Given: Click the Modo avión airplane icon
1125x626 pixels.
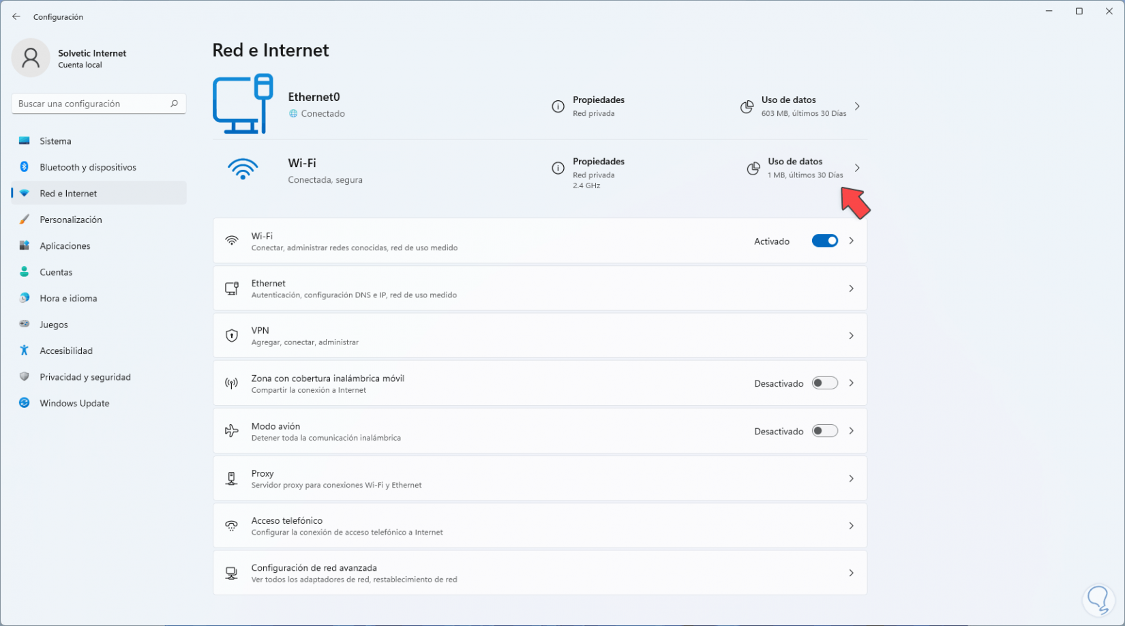Looking at the screenshot, I should click(x=232, y=431).
